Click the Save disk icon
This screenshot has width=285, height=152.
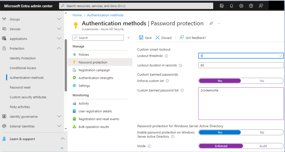[x=141, y=38]
